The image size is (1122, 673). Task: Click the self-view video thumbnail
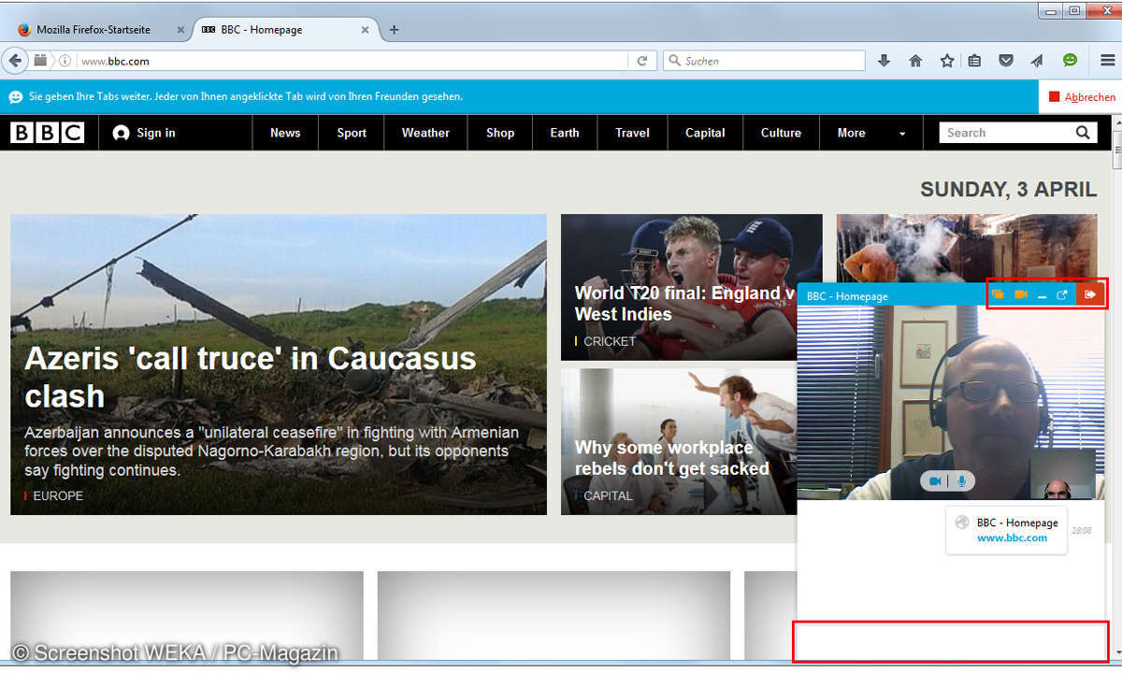(x=1062, y=474)
